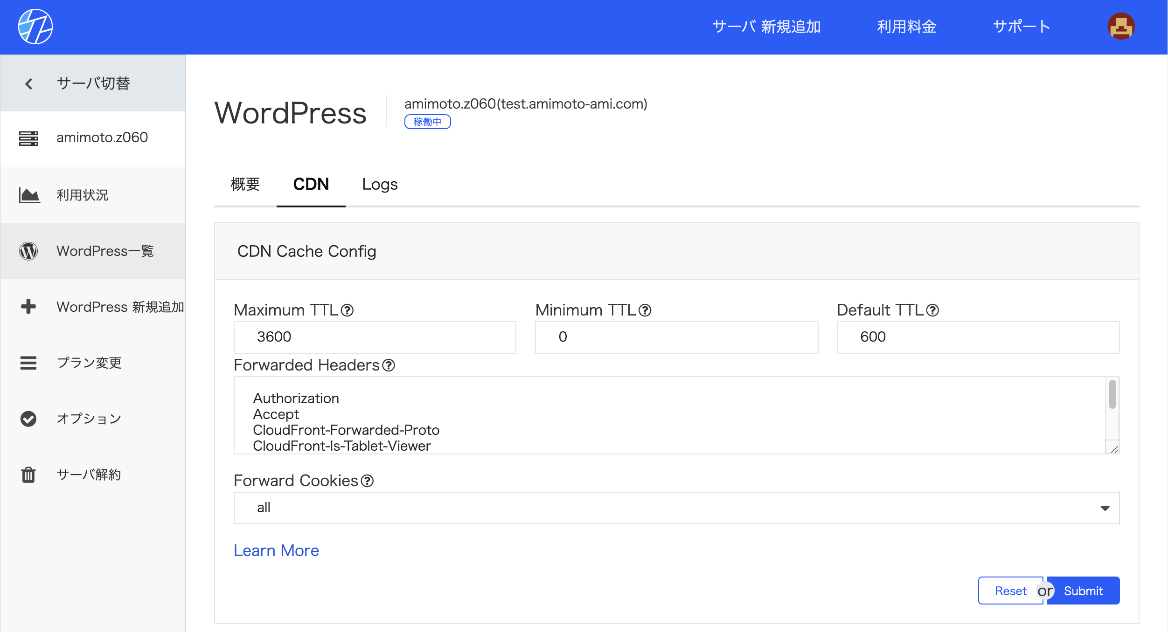1168x632 pixels.
Task: Click the CDN Cache Config heading
Action: [x=306, y=252]
